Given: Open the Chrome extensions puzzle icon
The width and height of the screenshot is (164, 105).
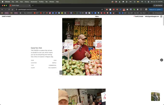Looking at the screenshot, I should [141, 9].
